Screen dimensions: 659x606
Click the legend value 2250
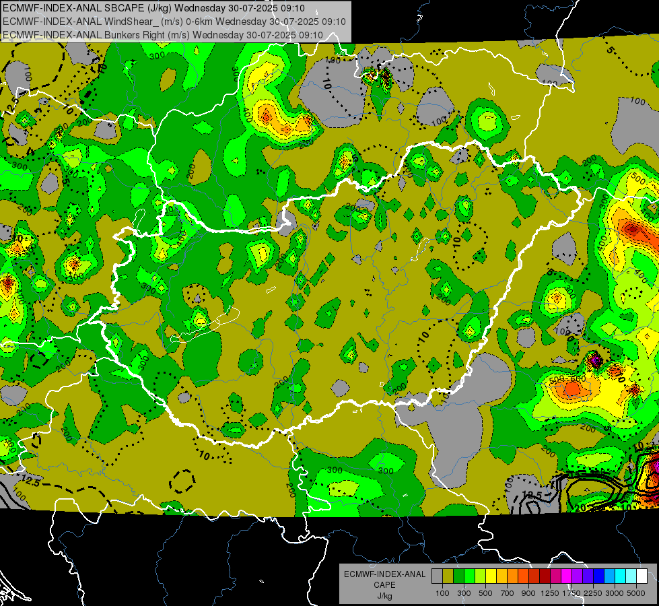pyautogui.click(x=594, y=593)
